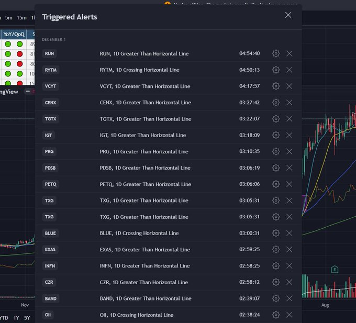
Task: Click 'PRG, 1D Greater Than Horizontal Line' text
Action: (x=144, y=151)
